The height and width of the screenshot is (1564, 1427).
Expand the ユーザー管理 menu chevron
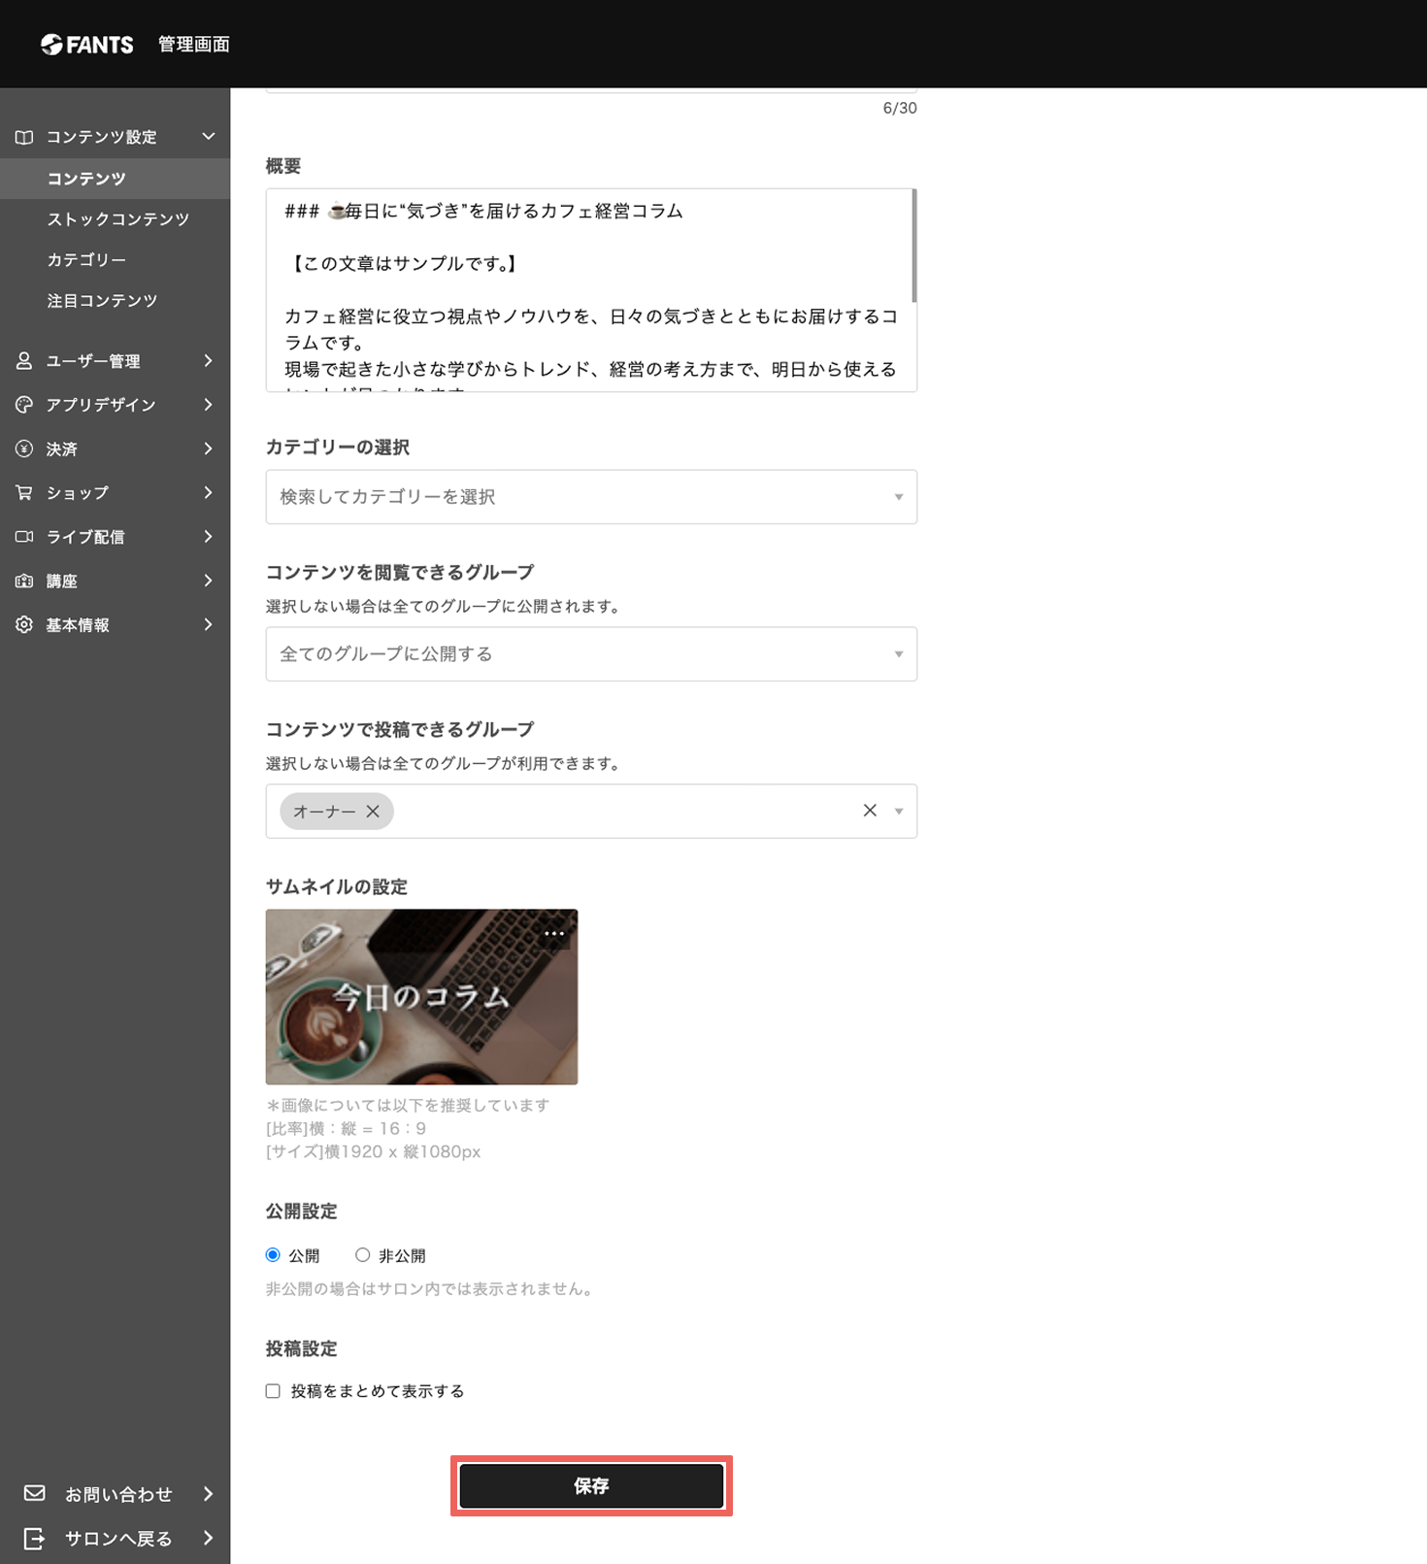click(x=209, y=361)
